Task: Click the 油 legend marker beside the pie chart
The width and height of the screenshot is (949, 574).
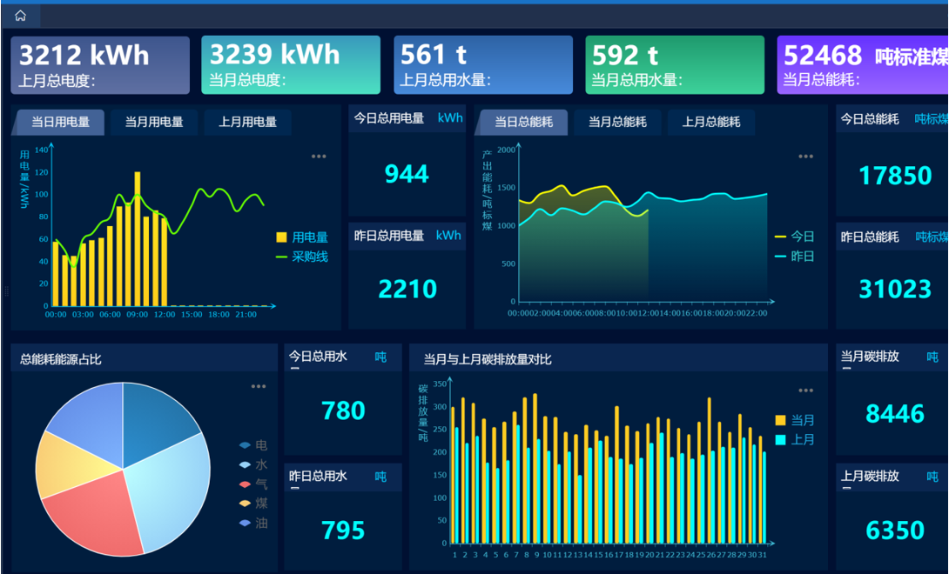Action: click(x=246, y=524)
